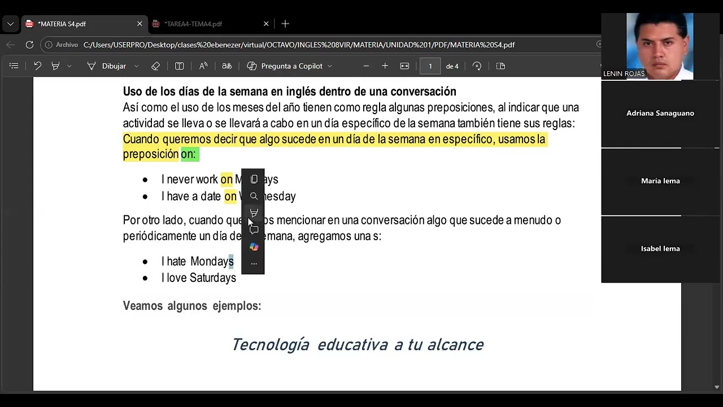Click scrollbar down arrow

pyautogui.click(x=717, y=387)
